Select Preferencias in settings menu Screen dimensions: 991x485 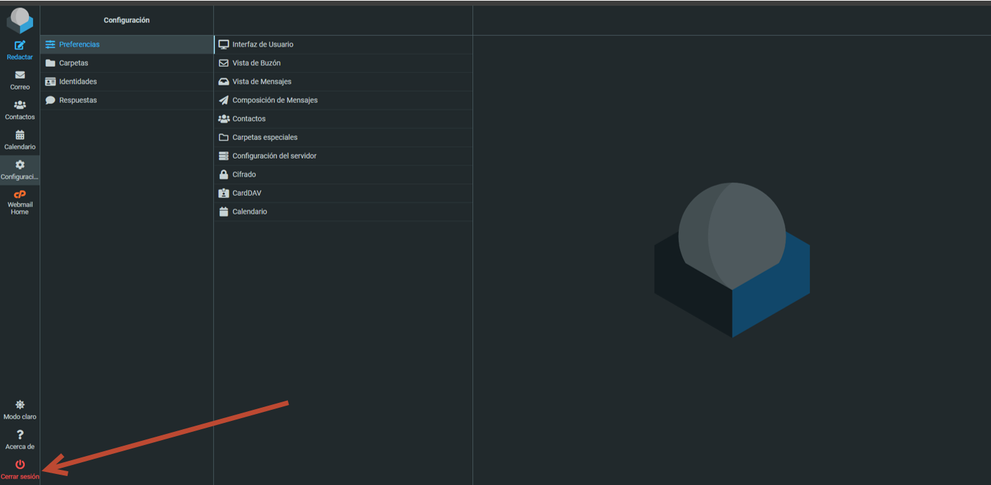click(79, 44)
